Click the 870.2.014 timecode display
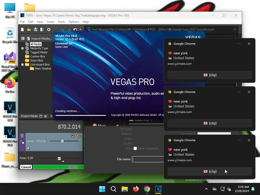The height and width of the screenshot is (195, 260). pos(69,127)
